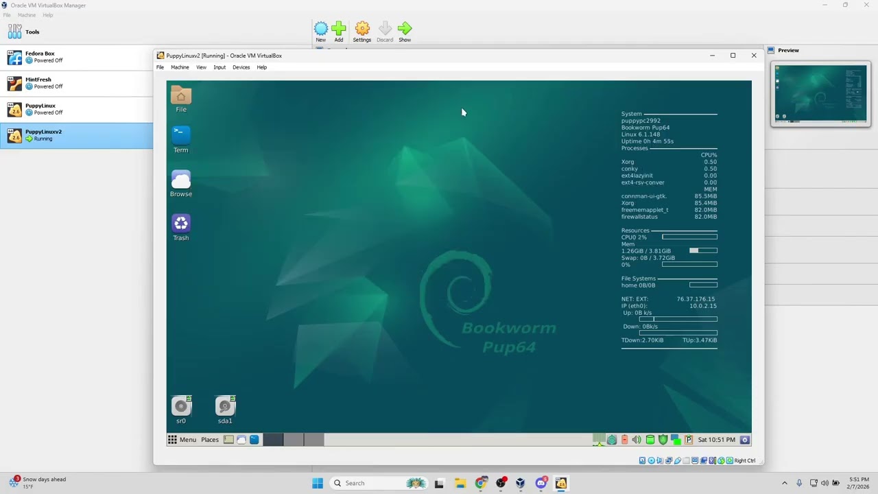
Task: Launch the Term terminal desktop icon
Action: click(181, 139)
